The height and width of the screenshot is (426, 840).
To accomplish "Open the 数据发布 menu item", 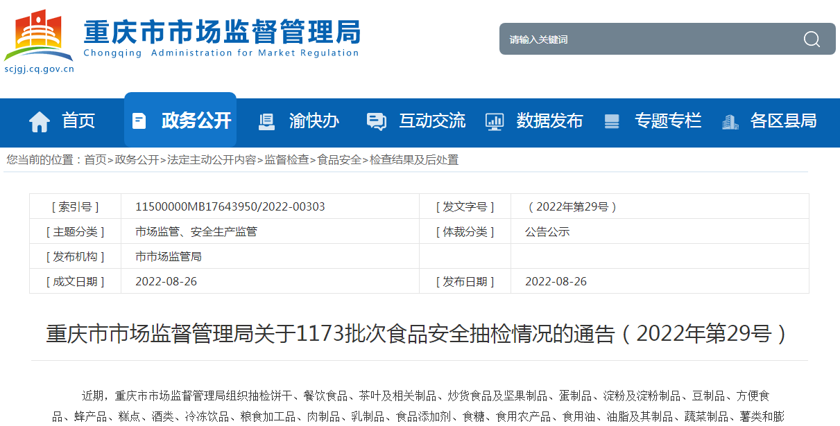I will tap(549, 121).
